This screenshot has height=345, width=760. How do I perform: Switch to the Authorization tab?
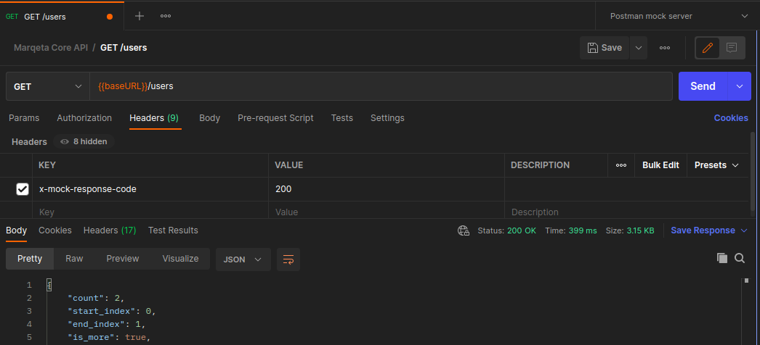(x=84, y=118)
